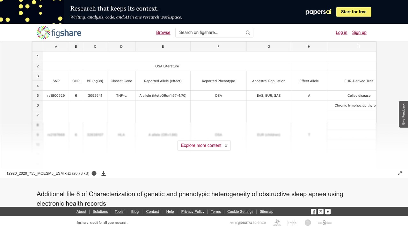This screenshot has height=229, width=408.
Task: Click the A allele (MetaORs=1.67-4.70) cell
Action: click(163, 95)
